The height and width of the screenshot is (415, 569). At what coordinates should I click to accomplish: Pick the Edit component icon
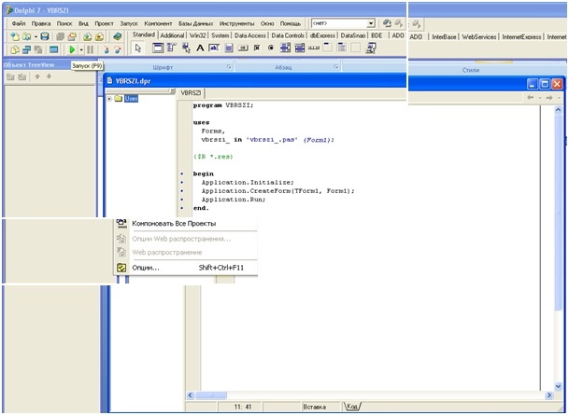[x=214, y=48]
